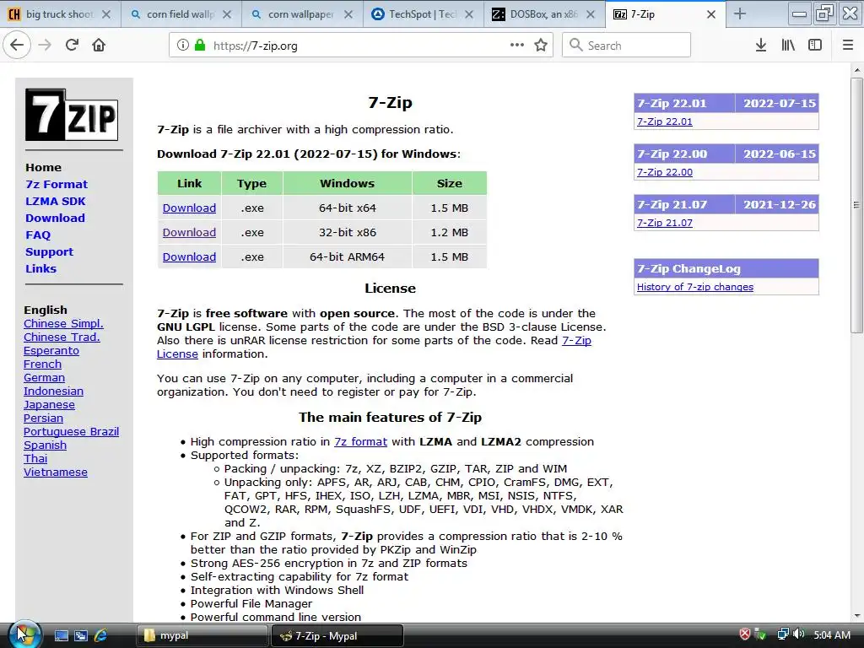Download the 64-bit ARM64 exe
864x648 pixels.
pos(189,256)
